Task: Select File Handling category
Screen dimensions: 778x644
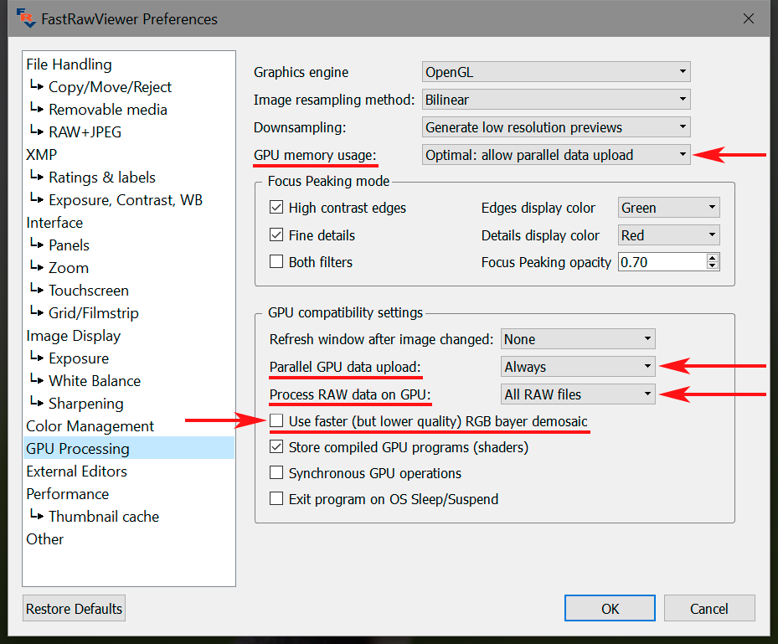Action: click(69, 64)
